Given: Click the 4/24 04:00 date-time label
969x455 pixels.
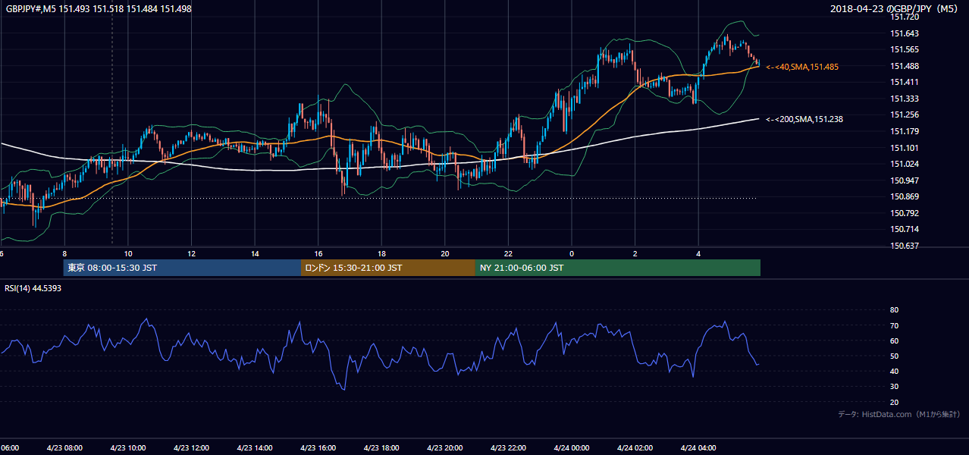Looking at the screenshot, I should 698,447.
